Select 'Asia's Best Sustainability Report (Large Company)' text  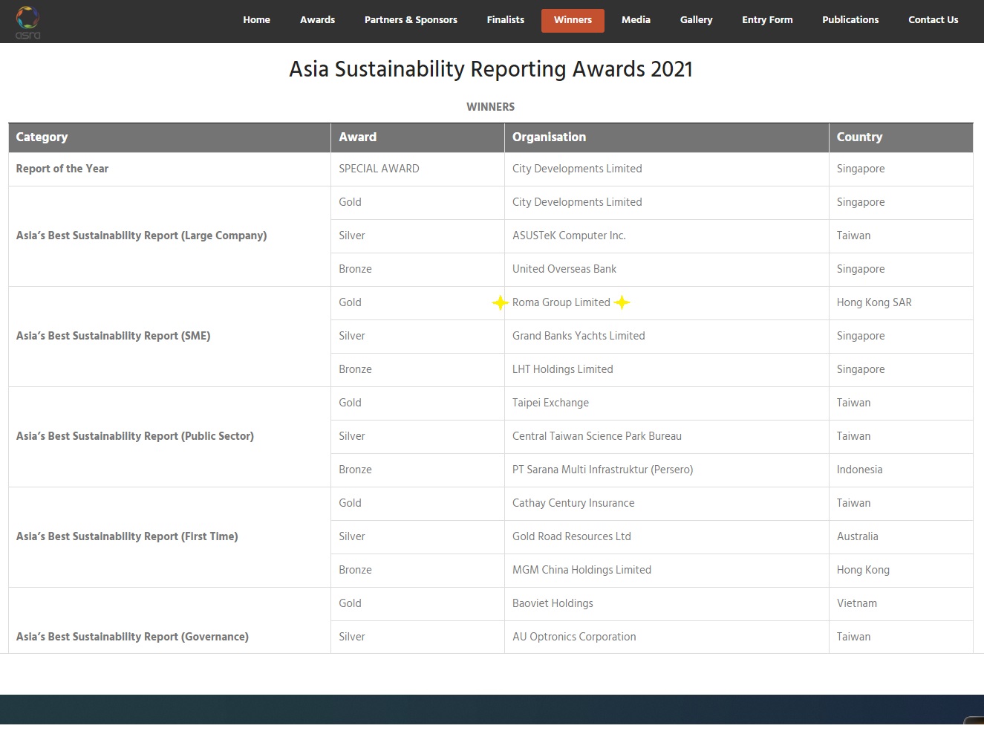point(141,236)
